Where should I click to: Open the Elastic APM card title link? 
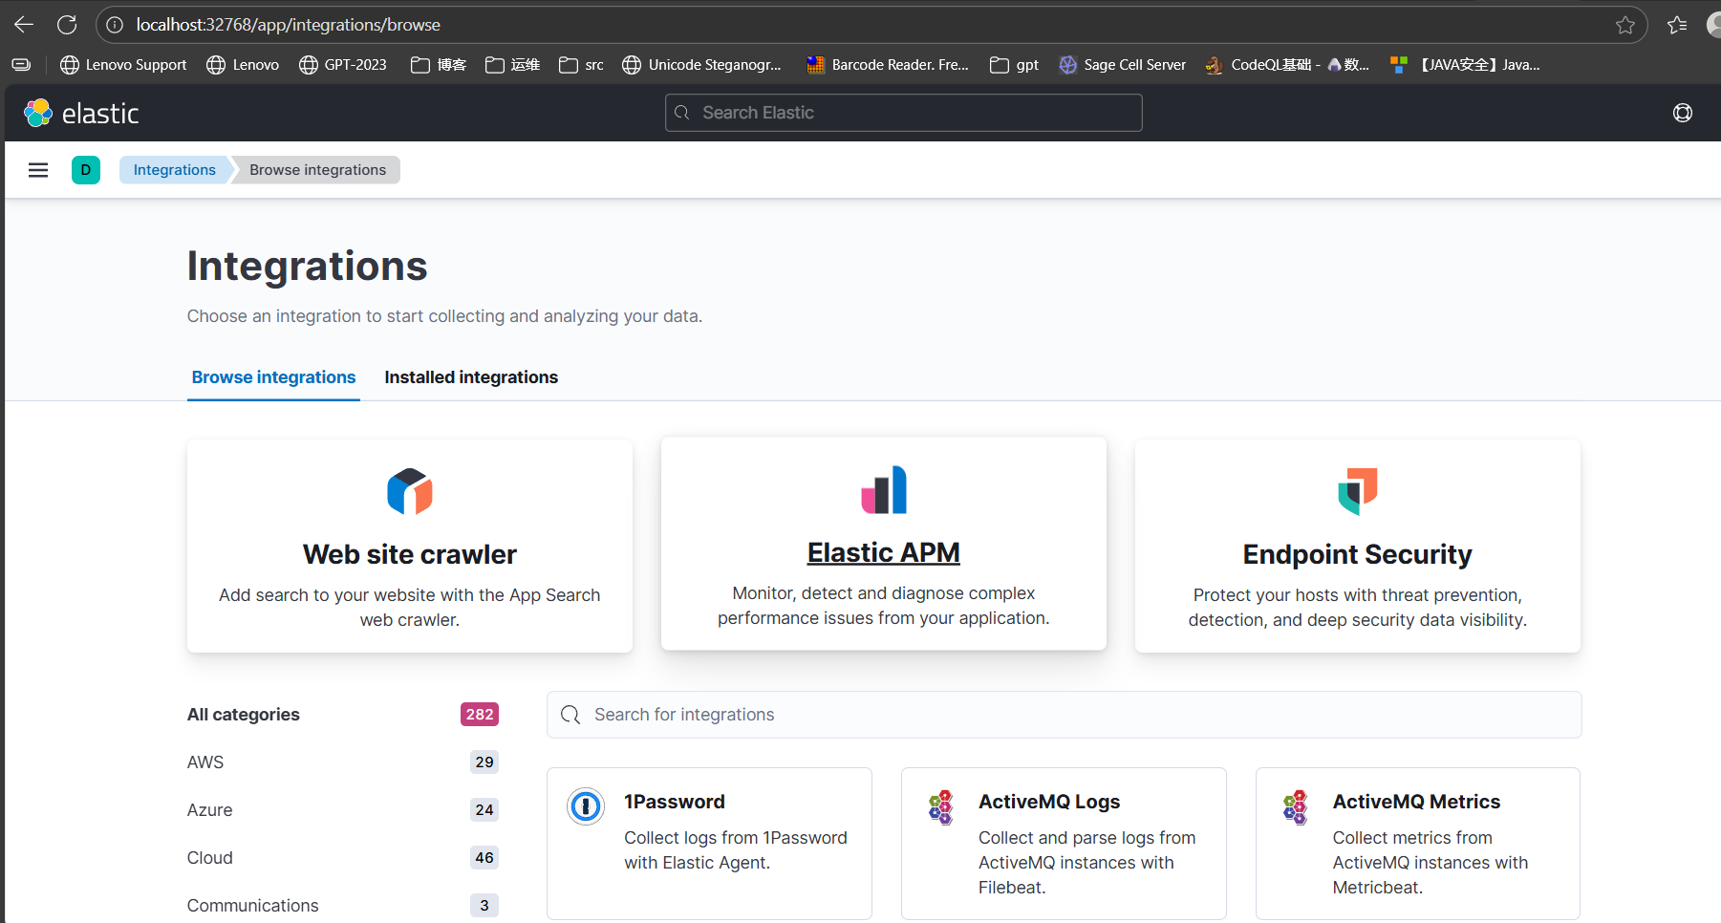pos(883,552)
